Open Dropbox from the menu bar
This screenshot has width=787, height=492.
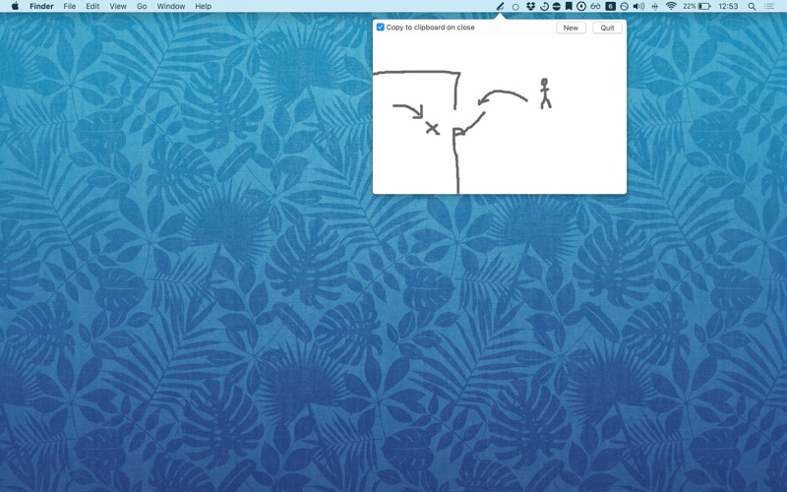[x=530, y=6]
